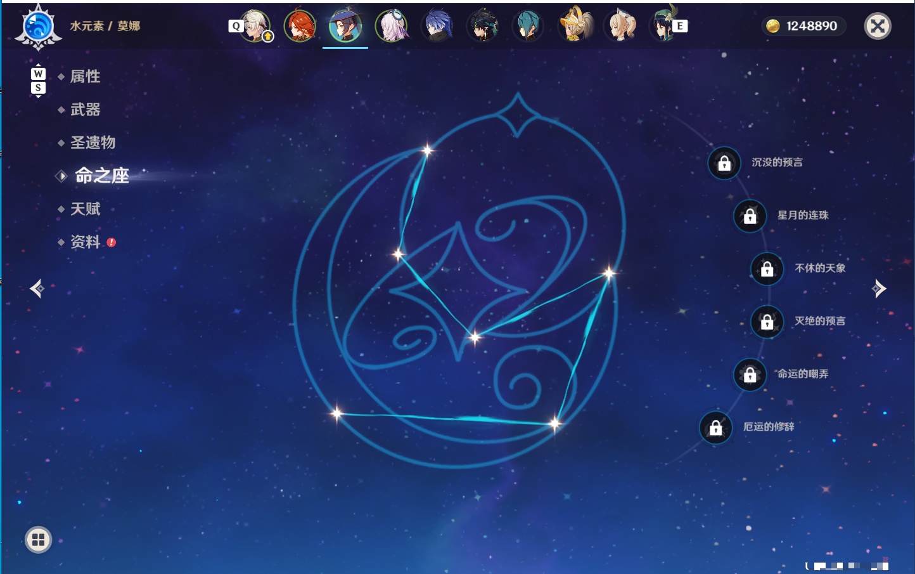Viewport: 915px width, 574px height.
Task: Click the Mora coin balance 1248890
Action: coord(803,26)
